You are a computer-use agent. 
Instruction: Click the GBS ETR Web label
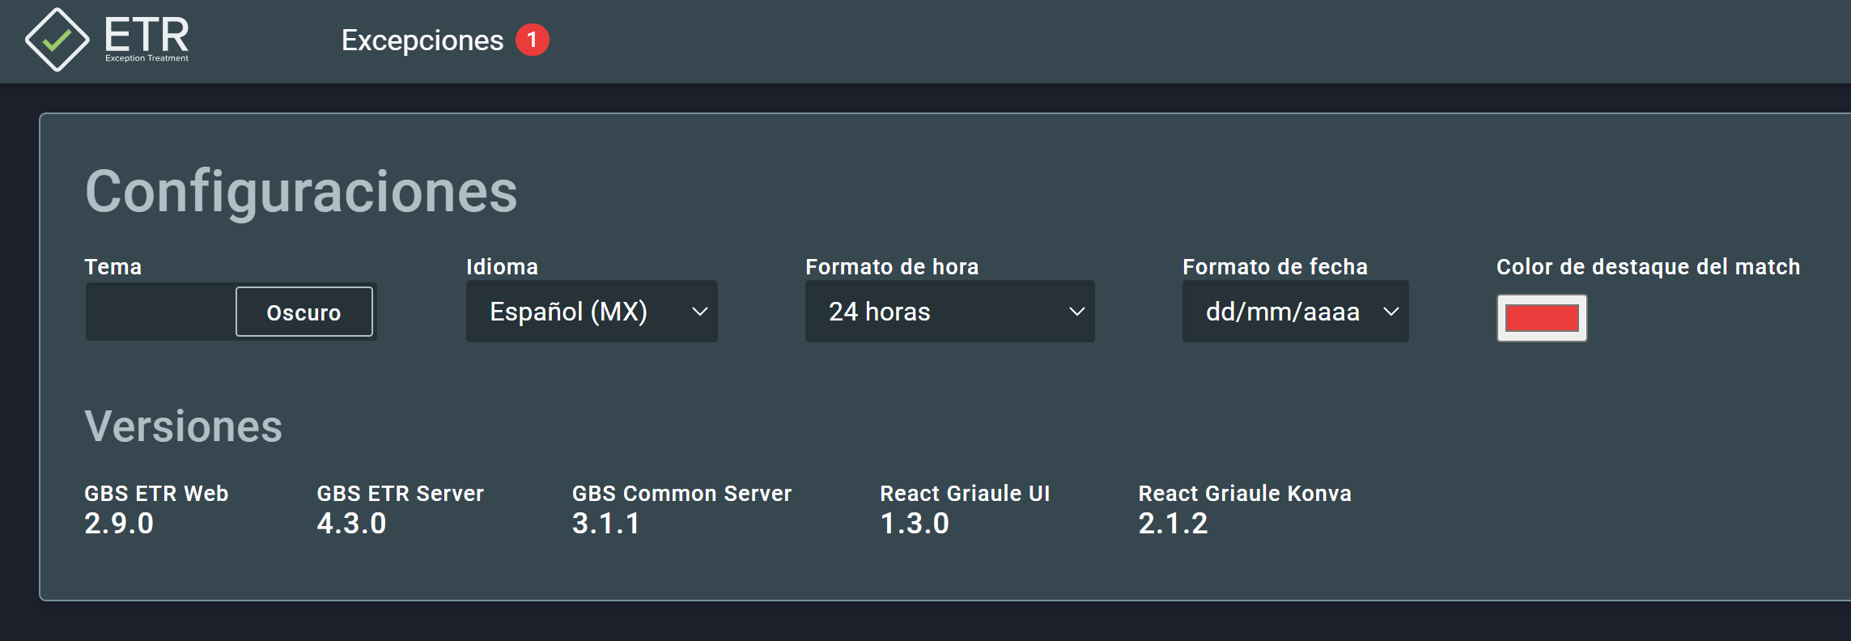tap(156, 494)
